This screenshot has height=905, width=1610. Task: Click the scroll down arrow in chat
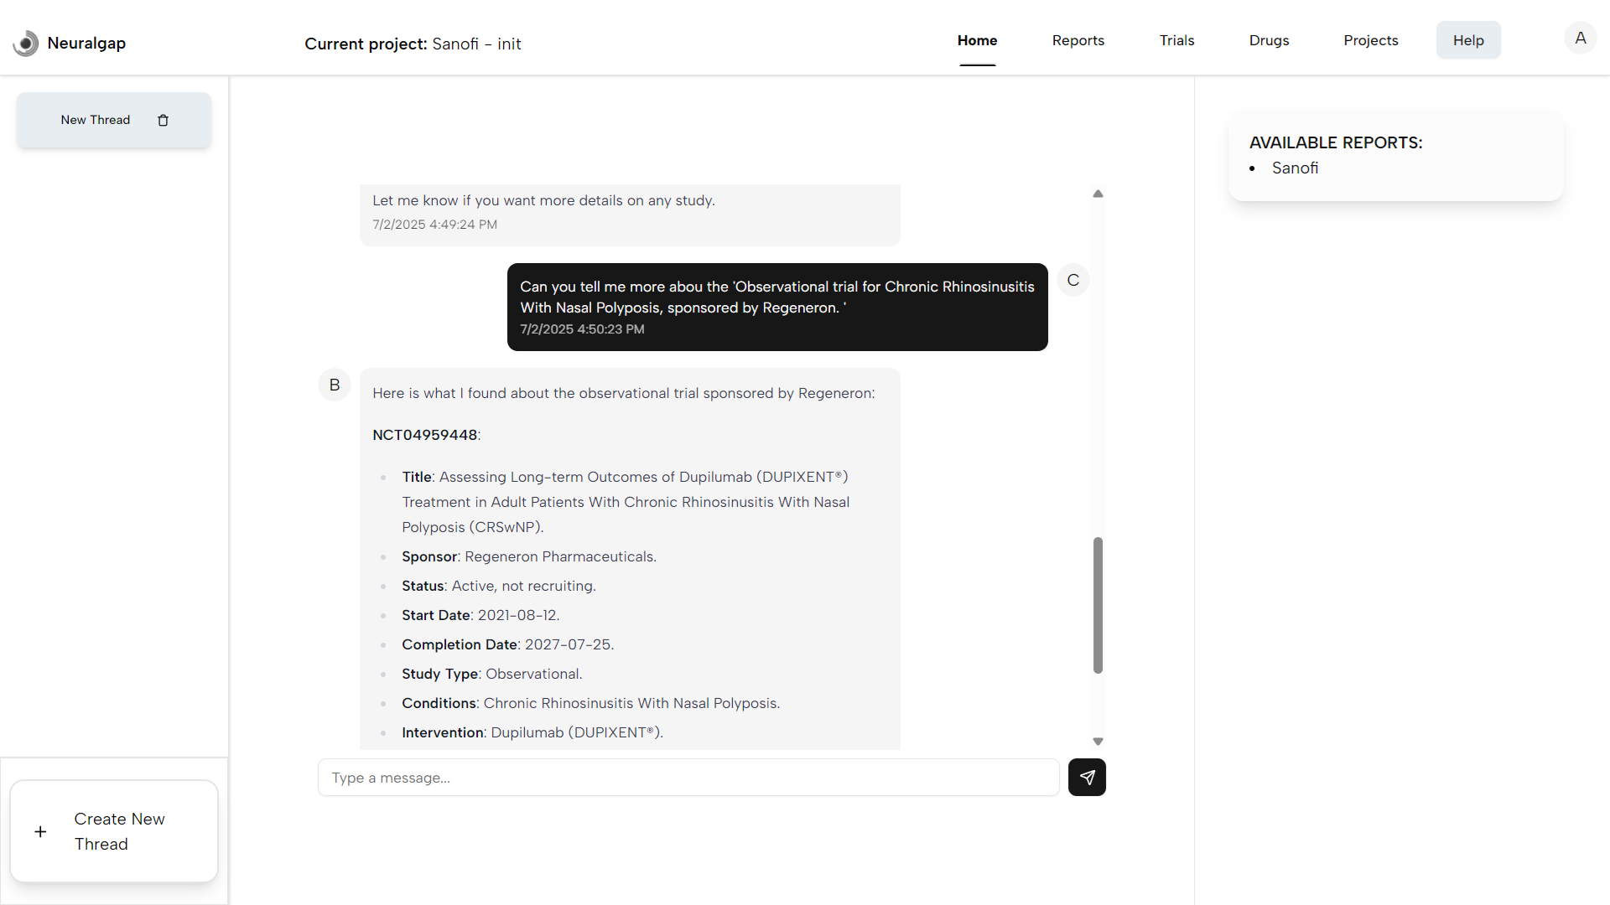click(1098, 742)
